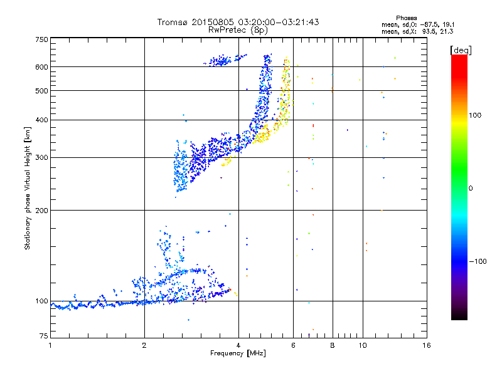502x376 pixels.
Task: Click the y-axis tick label '300'
Action: click(x=41, y=157)
